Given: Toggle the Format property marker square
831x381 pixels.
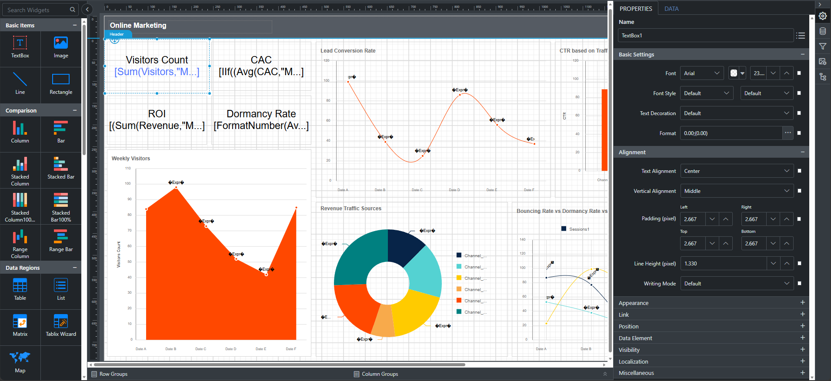Looking at the screenshot, I should tap(799, 133).
